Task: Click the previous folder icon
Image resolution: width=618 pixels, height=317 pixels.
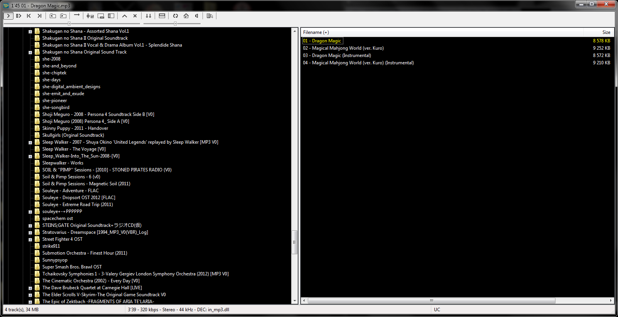Action: 53,16
